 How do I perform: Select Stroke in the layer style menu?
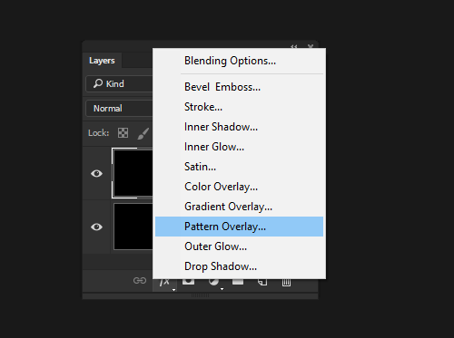coord(239,107)
